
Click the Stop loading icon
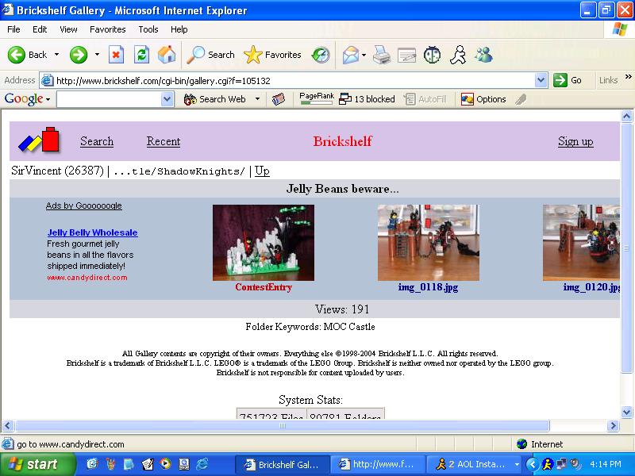(117, 55)
